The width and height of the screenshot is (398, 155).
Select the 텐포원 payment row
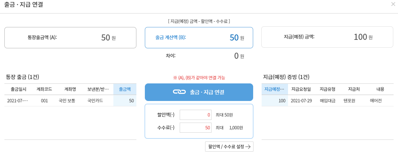pos(327,101)
